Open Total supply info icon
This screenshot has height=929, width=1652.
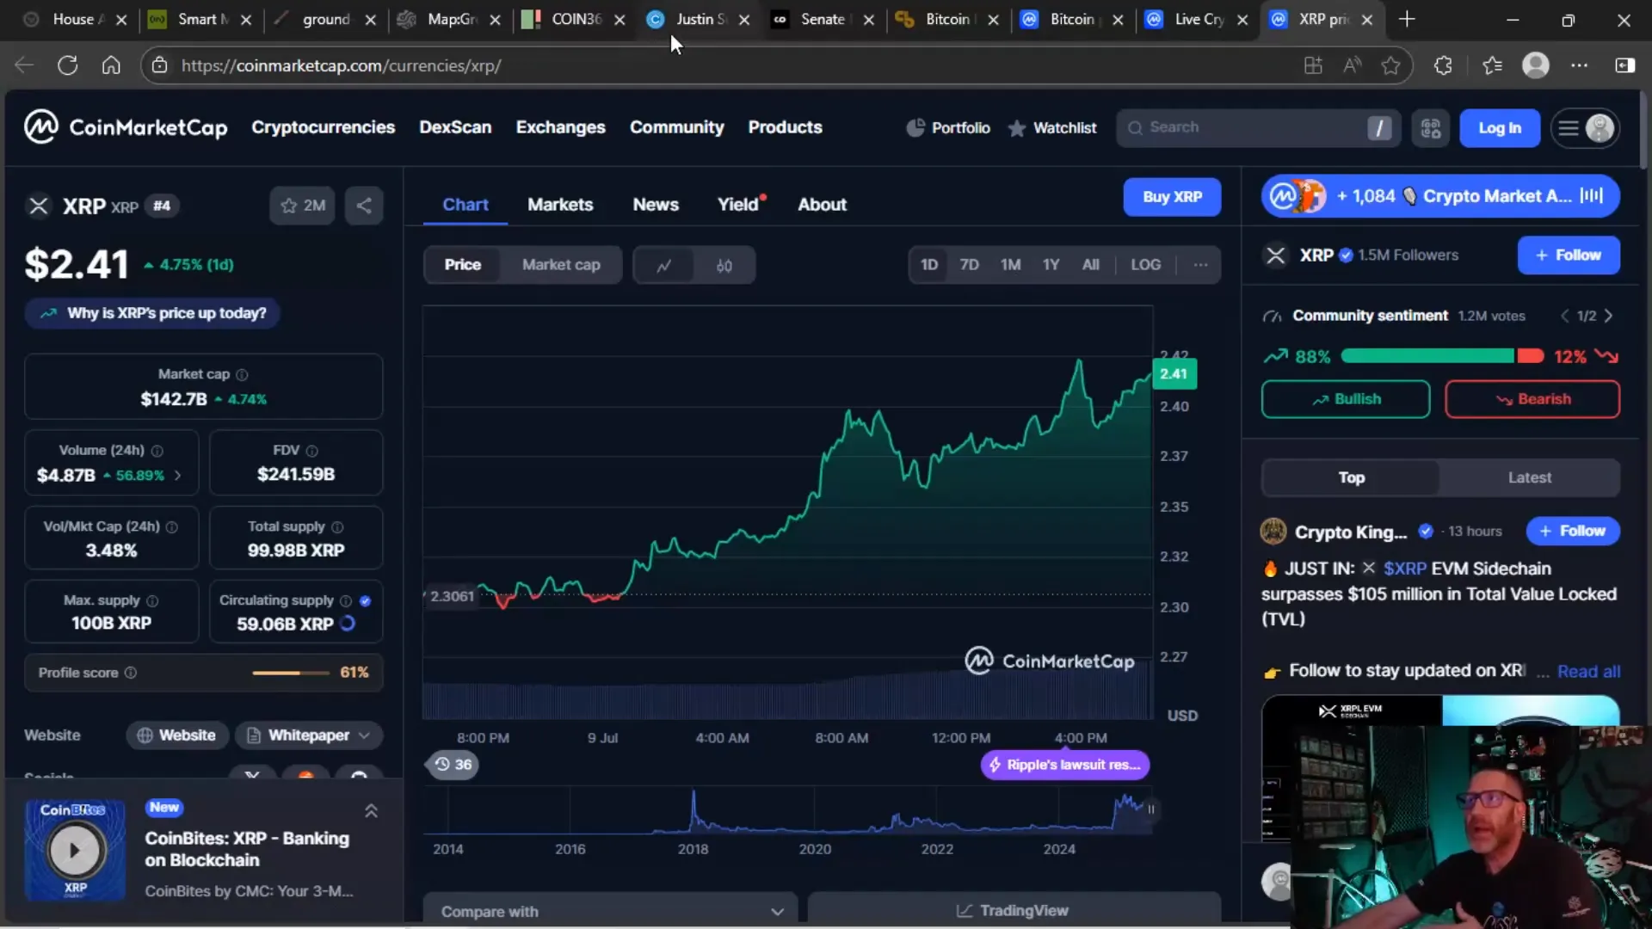click(x=337, y=526)
